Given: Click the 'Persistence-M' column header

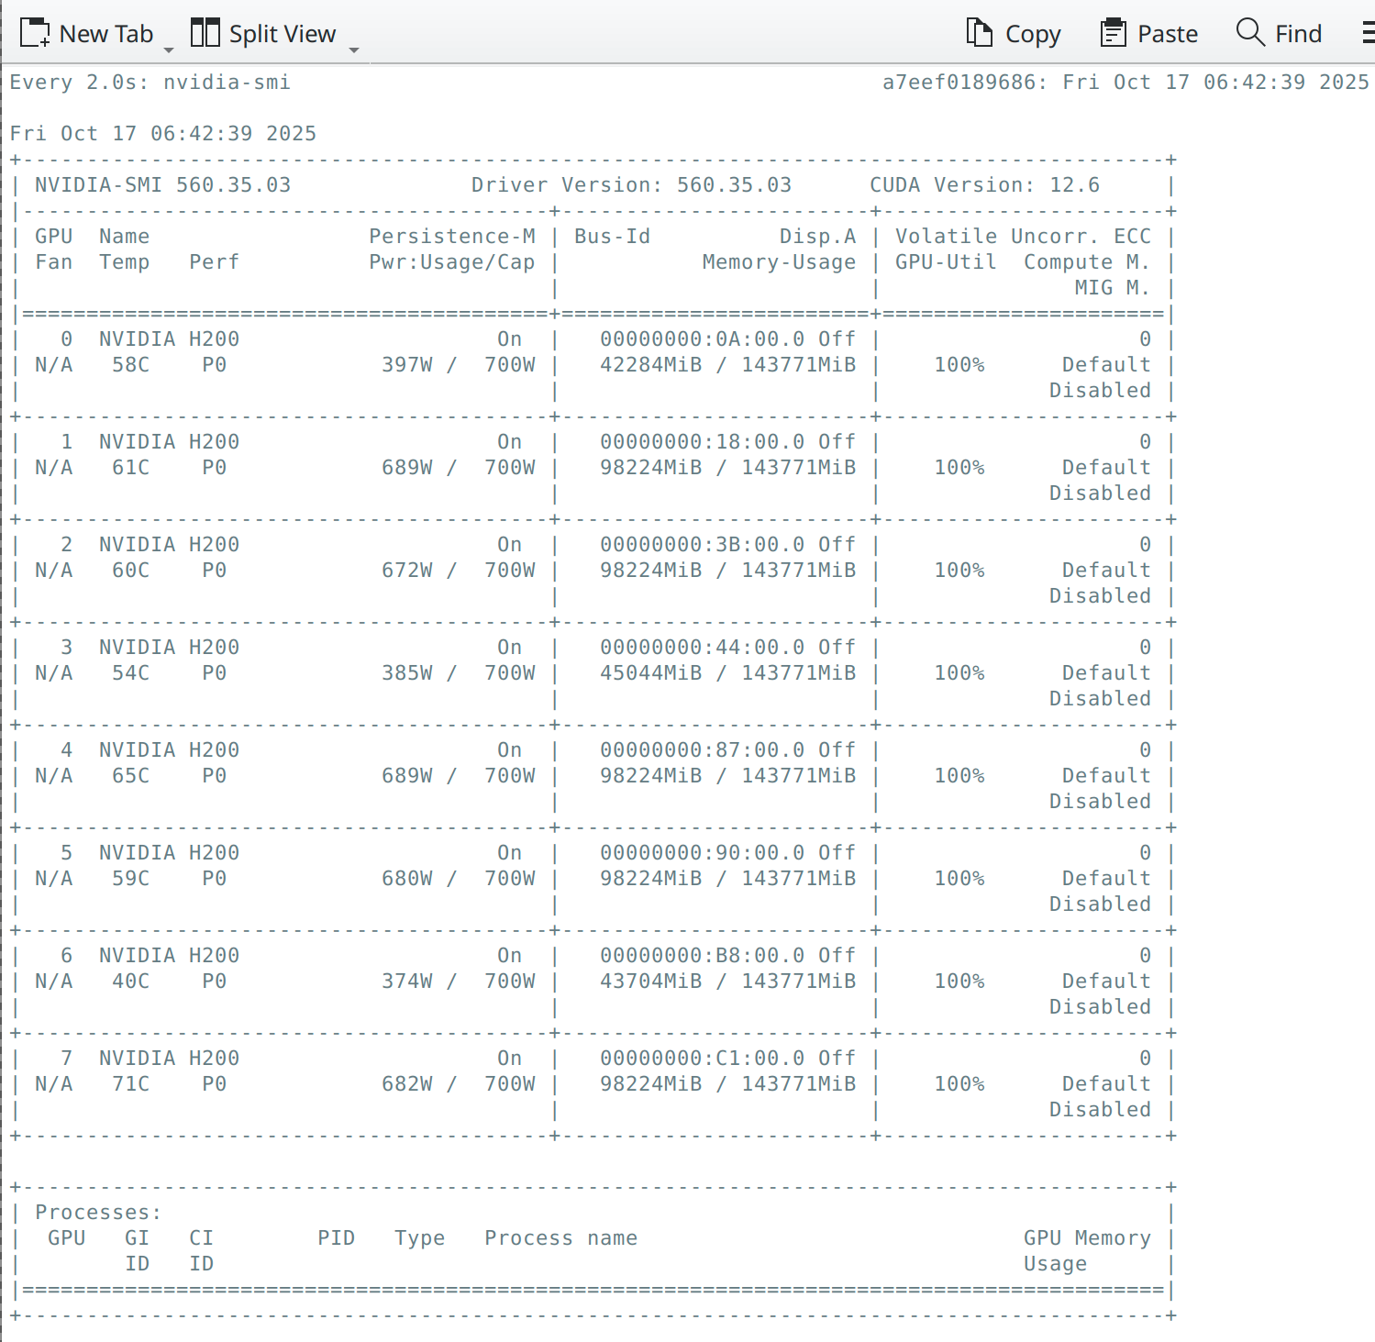Looking at the screenshot, I should point(452,237).
